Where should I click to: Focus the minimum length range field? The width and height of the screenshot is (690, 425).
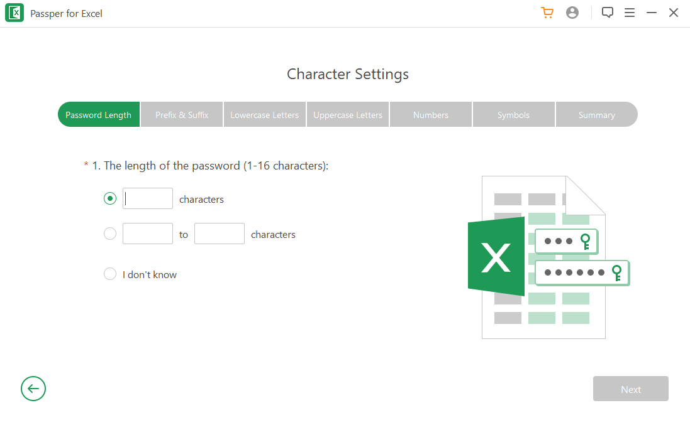148,234
